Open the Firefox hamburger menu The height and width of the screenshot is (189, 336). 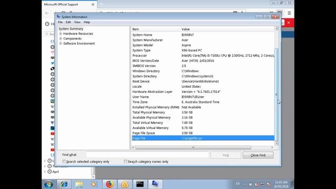pos(289,13)
